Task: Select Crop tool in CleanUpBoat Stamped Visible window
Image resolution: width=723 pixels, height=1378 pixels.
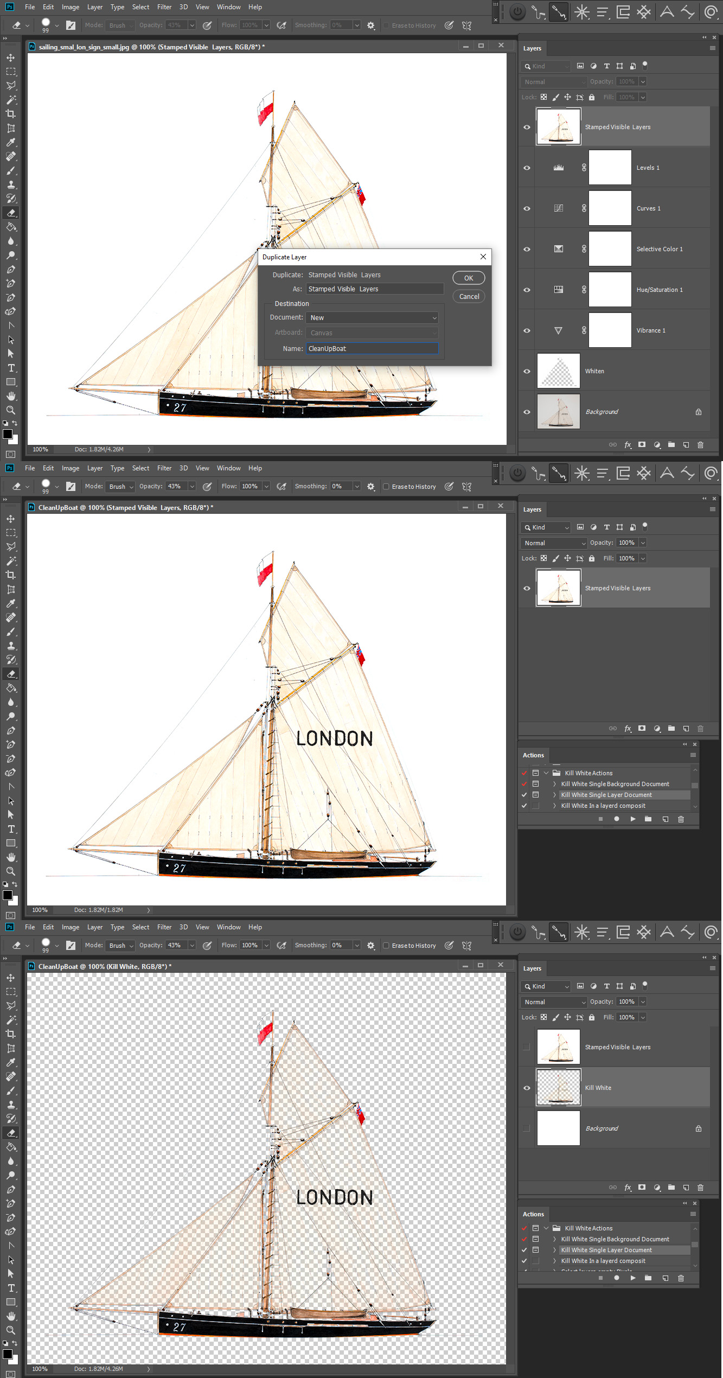Action: click(11, 575)
